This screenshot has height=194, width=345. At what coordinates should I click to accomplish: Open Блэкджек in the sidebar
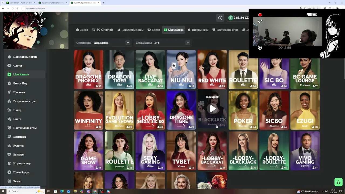pos(25,137)
